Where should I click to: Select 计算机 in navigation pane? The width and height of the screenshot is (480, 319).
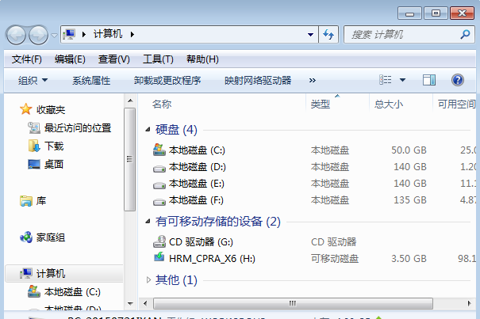(51, 273)
